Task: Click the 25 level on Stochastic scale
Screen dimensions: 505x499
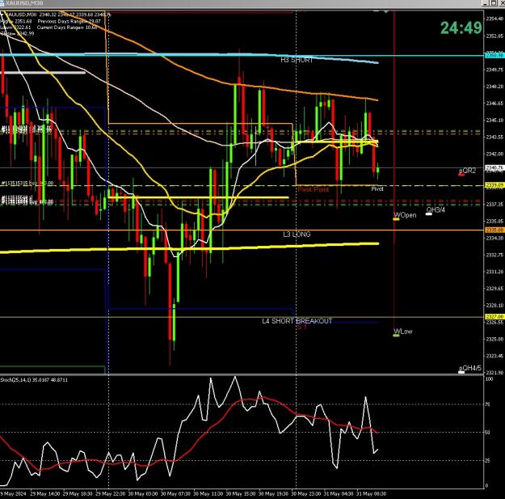Action: [487, 461]
